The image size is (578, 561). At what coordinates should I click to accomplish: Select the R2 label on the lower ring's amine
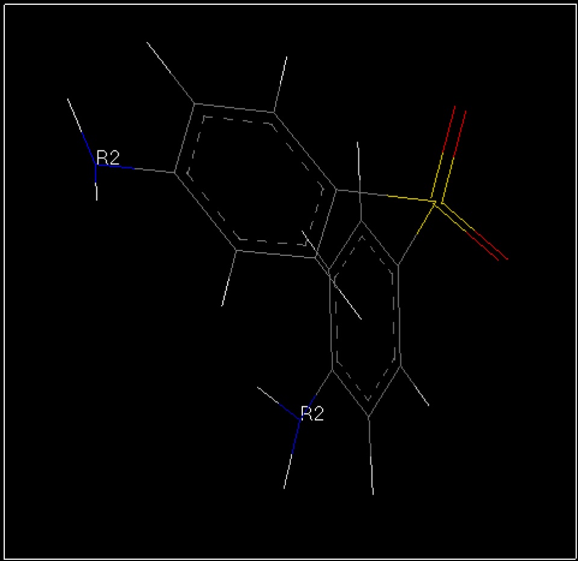(312, 414)
